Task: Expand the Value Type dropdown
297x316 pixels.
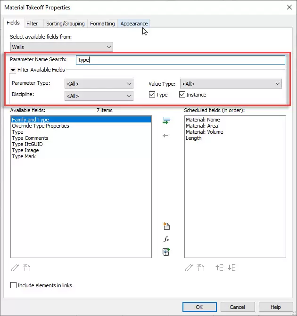Action: (x=231, y=84)
